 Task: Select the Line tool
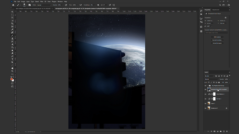coord(12,65)
